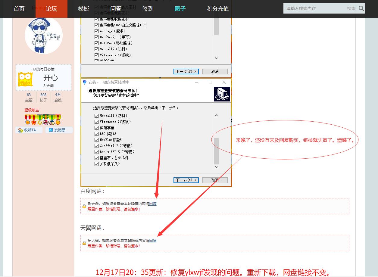Viewport: 378px width, 277px height.
Task: Click the magnifier search icon
Action: pos(361,8)
